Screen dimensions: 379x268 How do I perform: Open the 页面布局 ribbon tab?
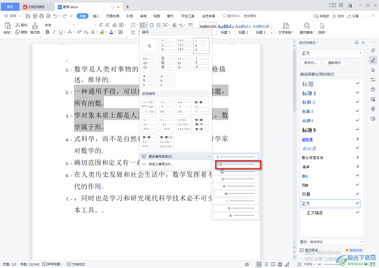pos(113,16)
